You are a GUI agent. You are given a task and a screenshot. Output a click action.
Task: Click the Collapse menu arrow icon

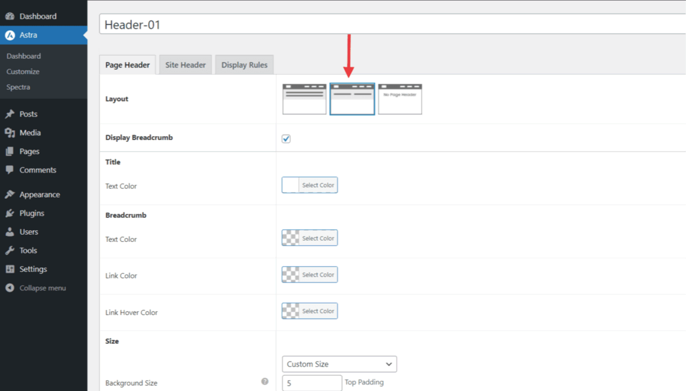(x=10, y=288)
